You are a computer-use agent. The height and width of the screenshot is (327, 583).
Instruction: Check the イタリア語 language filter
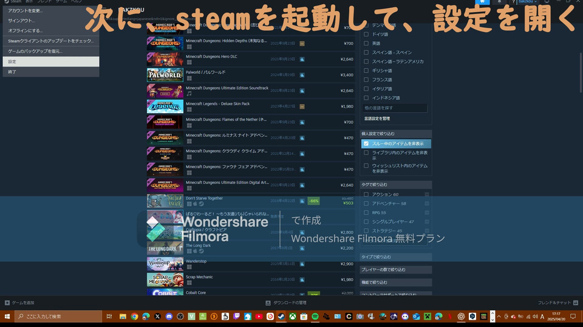click(x=366, y=88)
